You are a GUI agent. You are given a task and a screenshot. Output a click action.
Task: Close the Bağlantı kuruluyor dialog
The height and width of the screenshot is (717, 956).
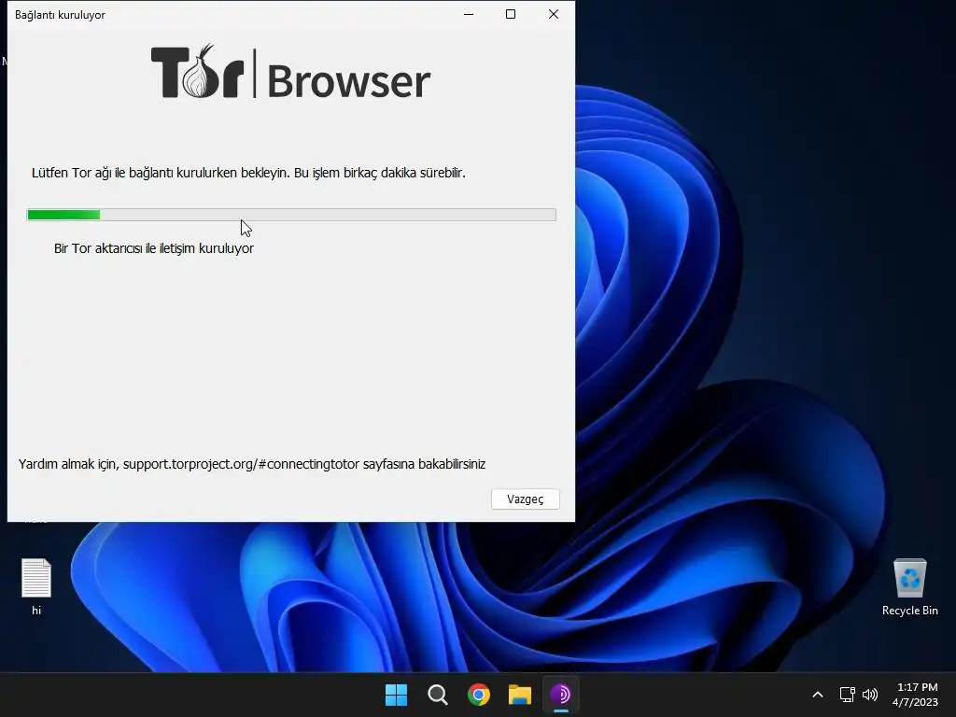[554, 14]
